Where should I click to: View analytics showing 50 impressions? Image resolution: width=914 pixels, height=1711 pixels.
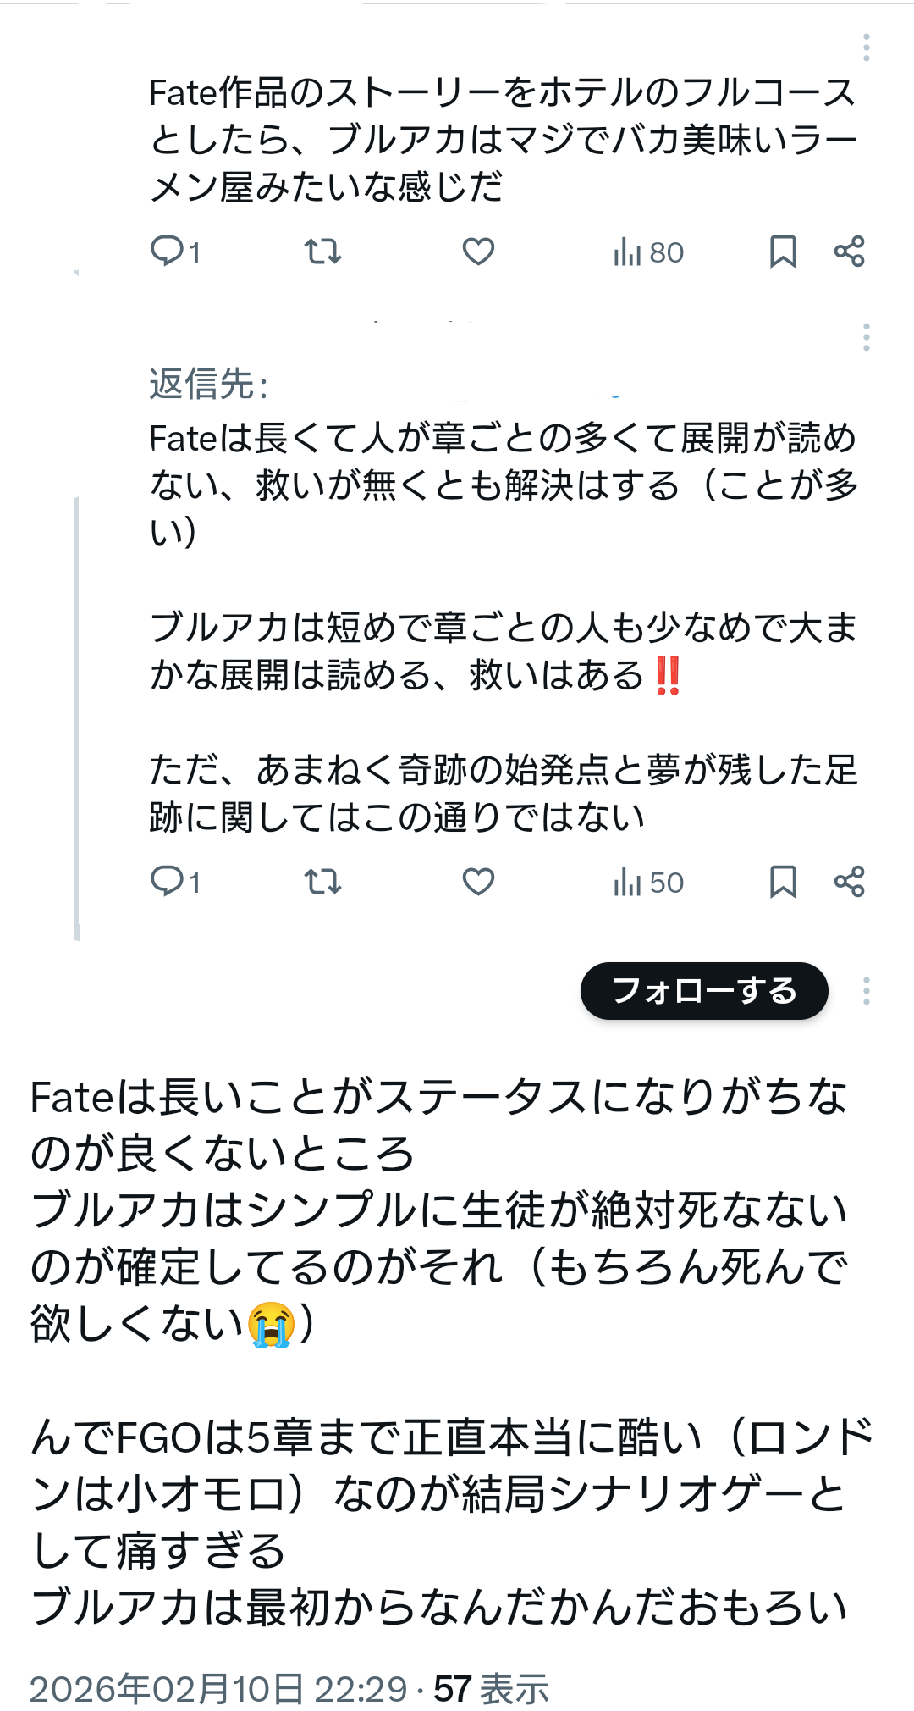pyautogui.click(x=648, y=883)
